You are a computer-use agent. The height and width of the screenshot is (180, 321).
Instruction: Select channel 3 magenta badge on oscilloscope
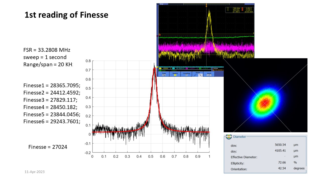pyautogui.click(x=187, y=68)
